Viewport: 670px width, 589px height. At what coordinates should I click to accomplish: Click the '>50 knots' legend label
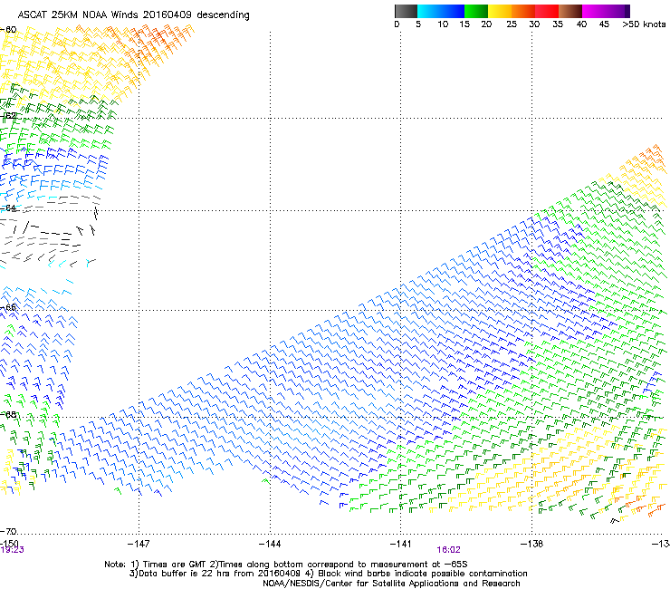(x=644, y=24)
